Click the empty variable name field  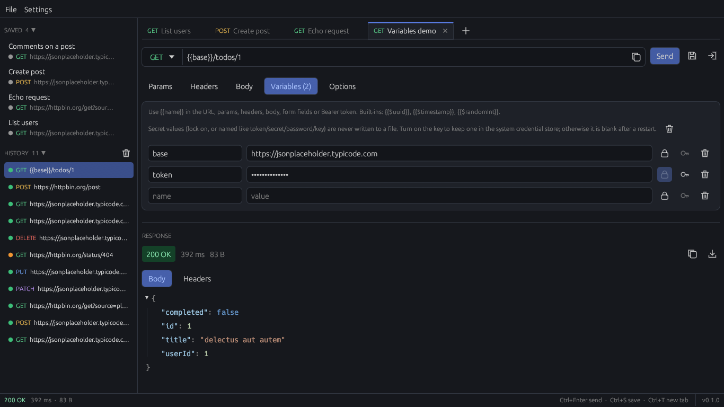(x=195, y=196)
